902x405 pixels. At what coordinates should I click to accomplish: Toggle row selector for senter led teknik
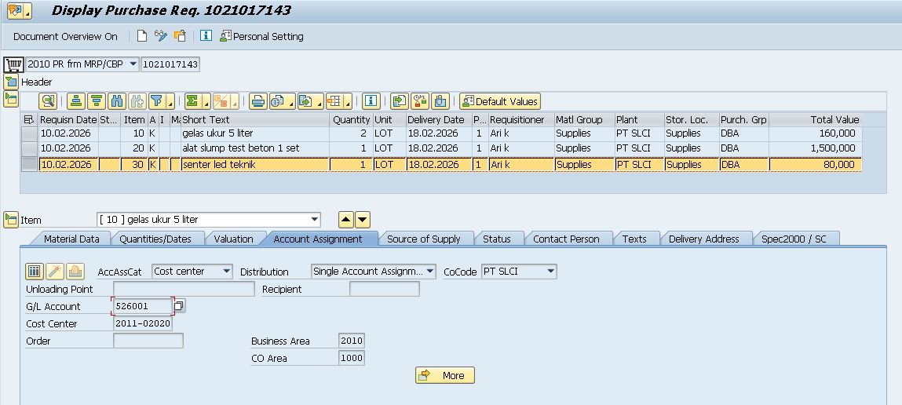coord(29,165)
